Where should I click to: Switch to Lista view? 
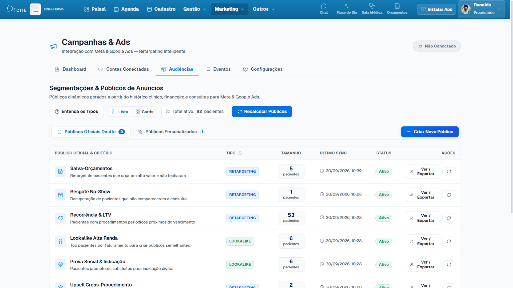tap(120, 111)
